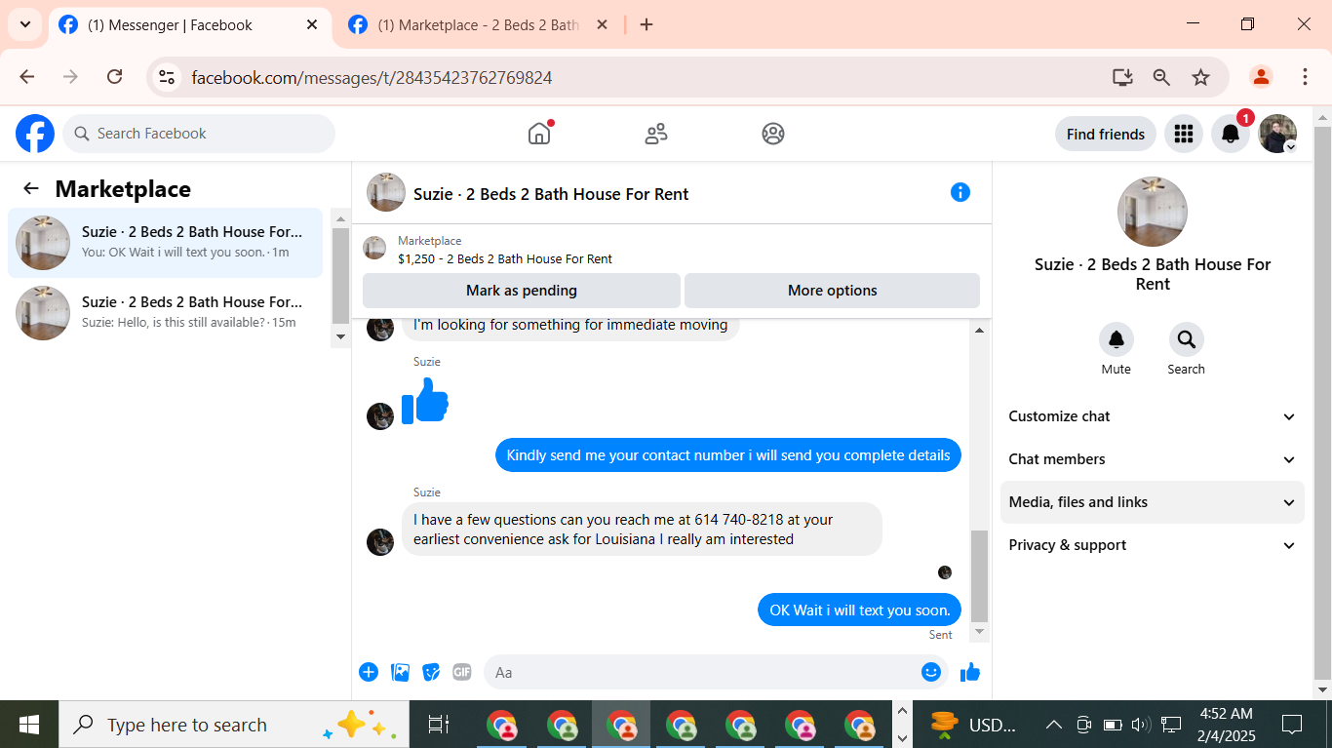Image resolution: width=1332 pixels, height=748 pixels.
Task: Open the volume control in system tray
Action: [1141, 725]
